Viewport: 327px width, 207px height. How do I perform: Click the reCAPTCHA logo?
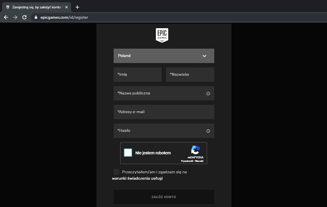195,150
